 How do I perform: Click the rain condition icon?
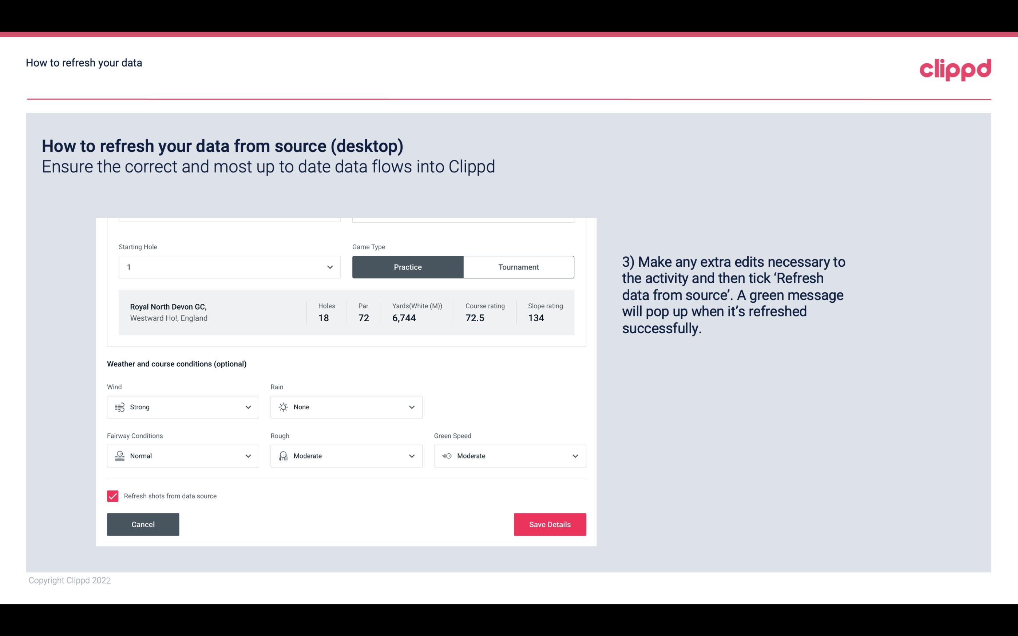point(283,407)
